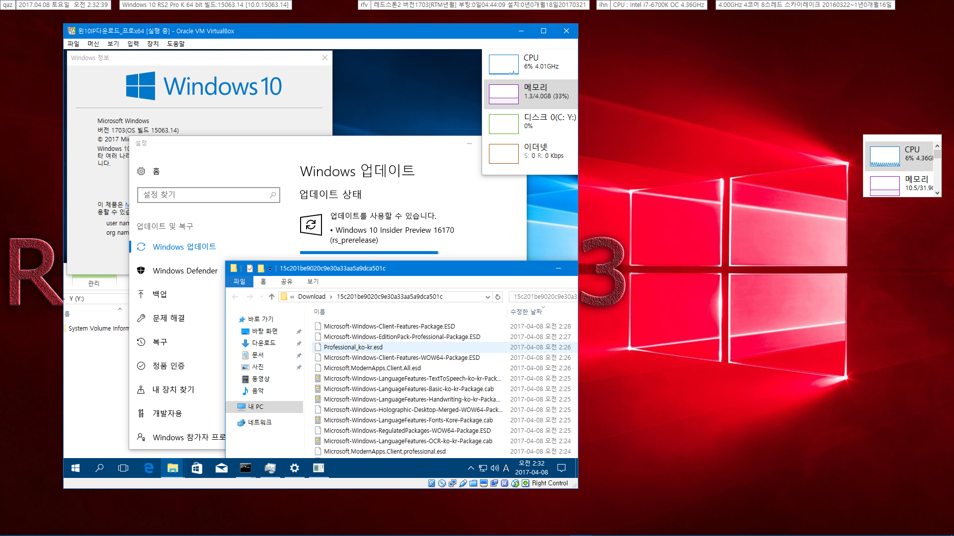Open the taskbar search magnifier
This screenshot has height=536, width=954.
pos(99,468)
